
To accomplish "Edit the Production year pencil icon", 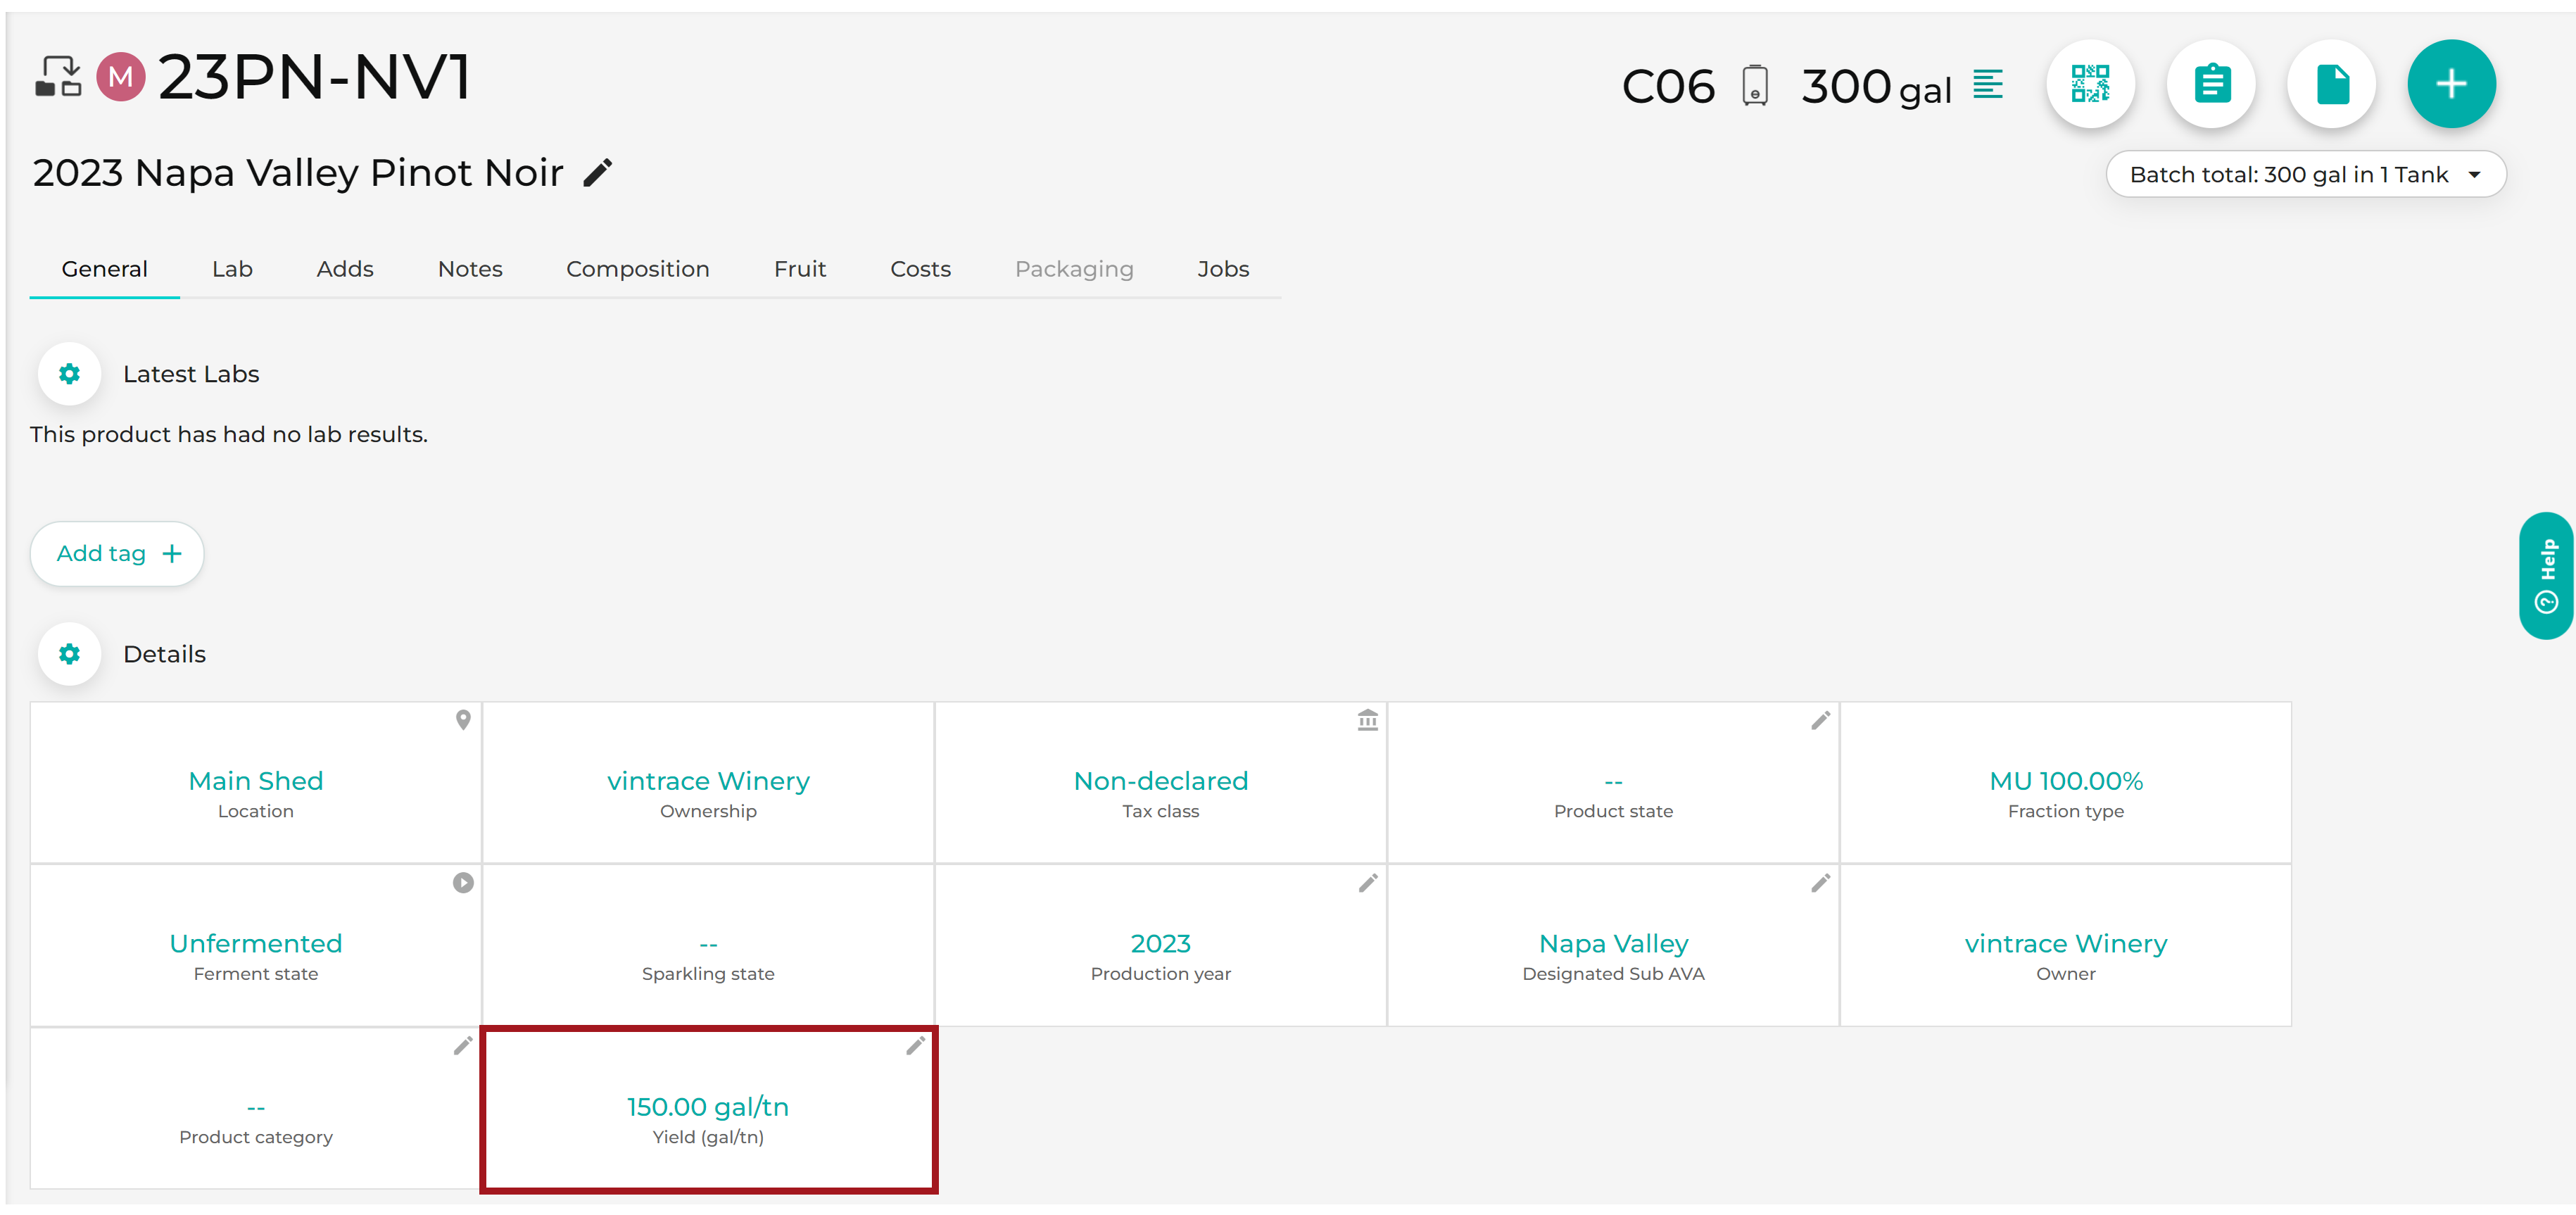I will (x=1367, y=883).
